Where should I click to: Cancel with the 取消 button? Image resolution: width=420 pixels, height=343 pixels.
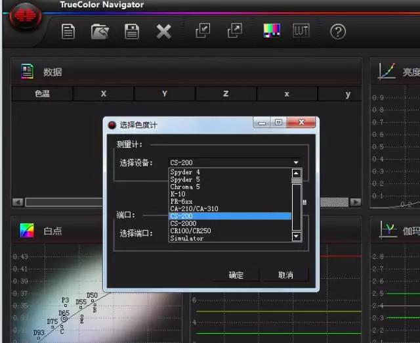(285, 275)
